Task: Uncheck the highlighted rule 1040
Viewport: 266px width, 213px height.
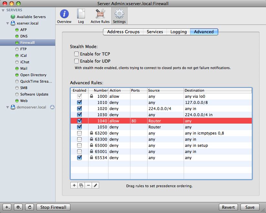Action: (x=79, y=121)
